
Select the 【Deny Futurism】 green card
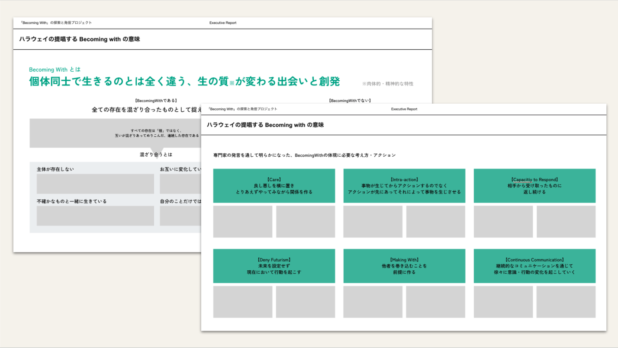click(274, 266)
